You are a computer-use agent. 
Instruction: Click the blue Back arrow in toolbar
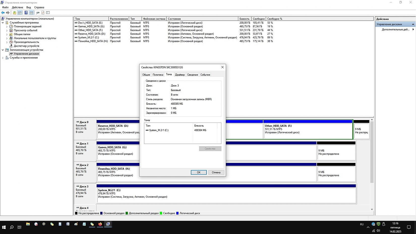pyautogui.click(x=3, y=13)
